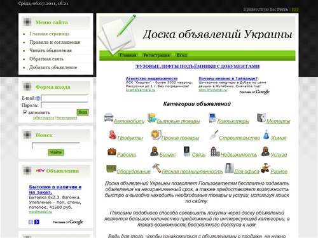Open the Главная tab in green bar

128,55
